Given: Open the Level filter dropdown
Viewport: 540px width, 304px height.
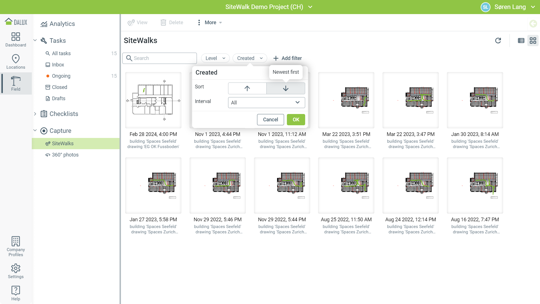Looking at the screenshot, I should [x=215, y=58].
